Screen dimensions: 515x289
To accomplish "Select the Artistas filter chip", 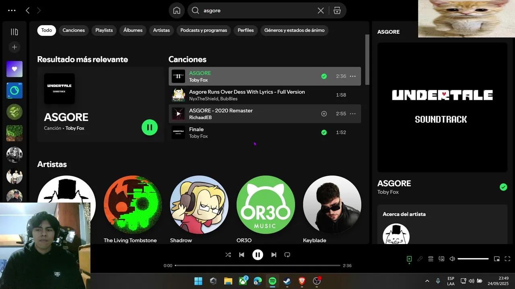I will pyautogui.click(x=161, y=30).
